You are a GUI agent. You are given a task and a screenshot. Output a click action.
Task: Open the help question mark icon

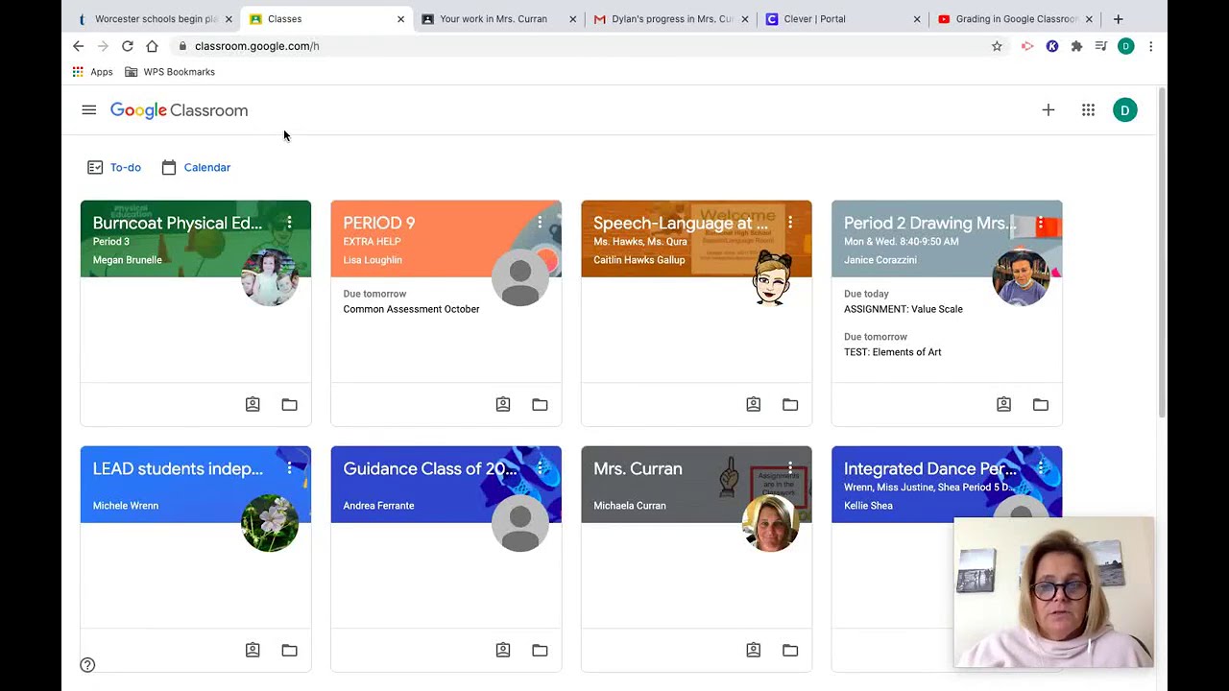click(x=87, y=665)
